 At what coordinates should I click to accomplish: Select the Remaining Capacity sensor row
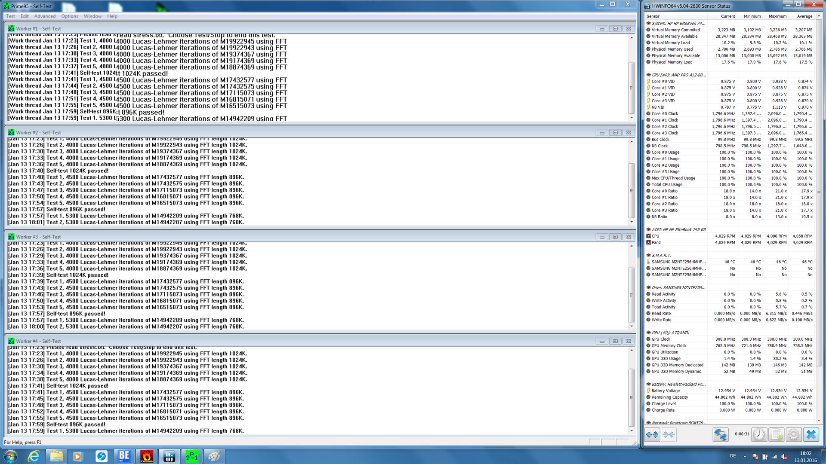pyautogui.click(x=729, y=397)
